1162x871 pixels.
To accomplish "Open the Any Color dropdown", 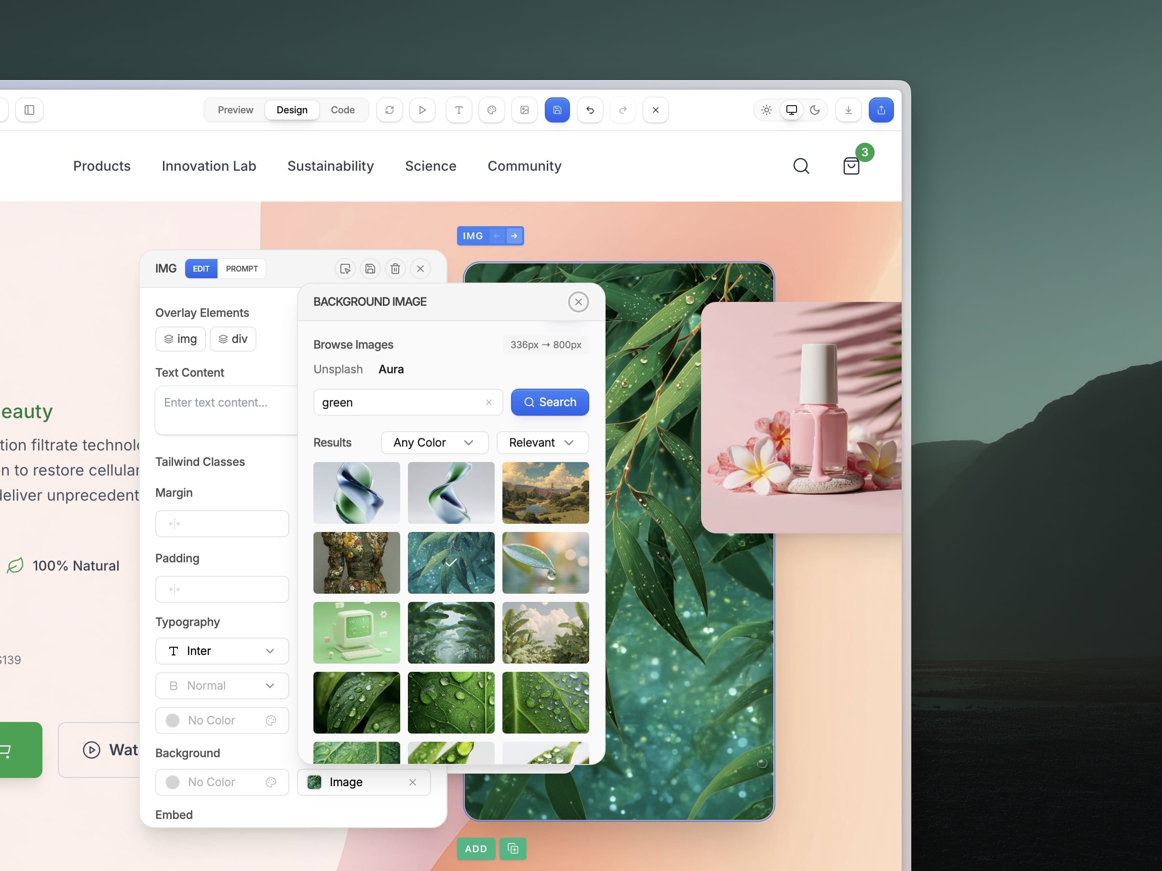I will tap(434, 443).
